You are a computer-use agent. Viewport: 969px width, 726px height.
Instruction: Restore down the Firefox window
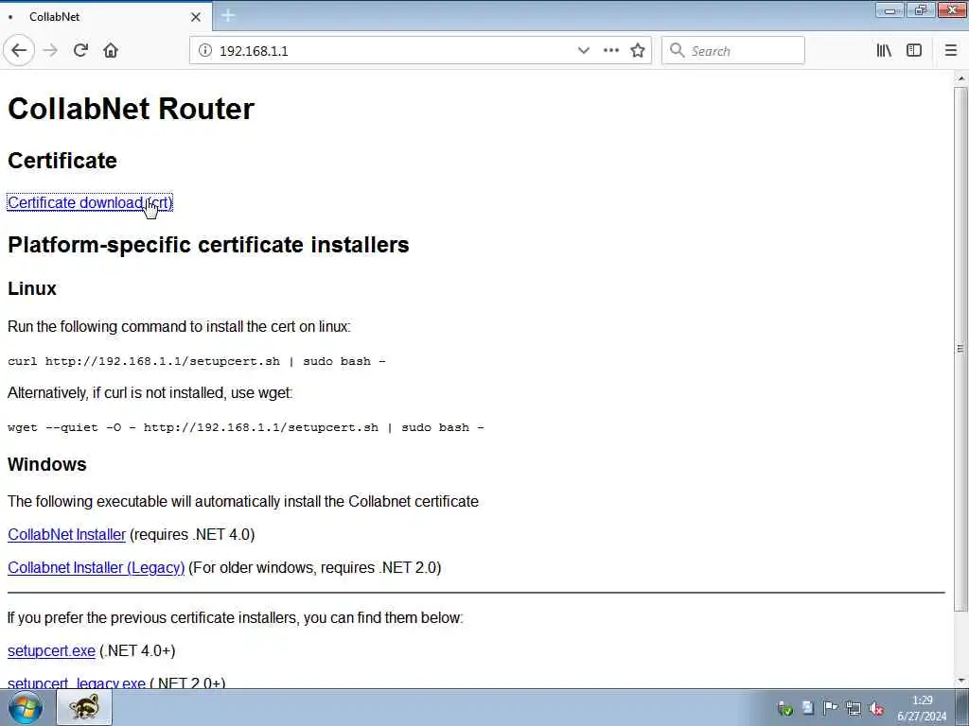click(921, 10)
